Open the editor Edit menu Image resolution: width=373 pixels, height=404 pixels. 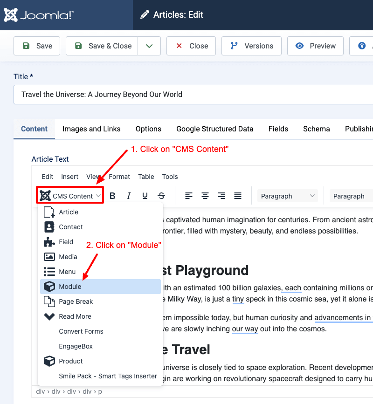48,177
